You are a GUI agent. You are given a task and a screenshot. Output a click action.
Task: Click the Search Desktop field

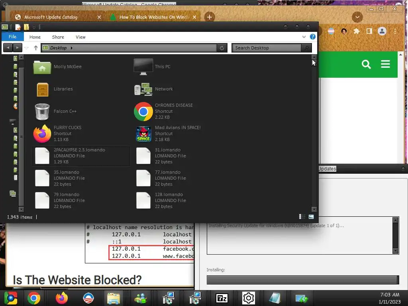267,48
